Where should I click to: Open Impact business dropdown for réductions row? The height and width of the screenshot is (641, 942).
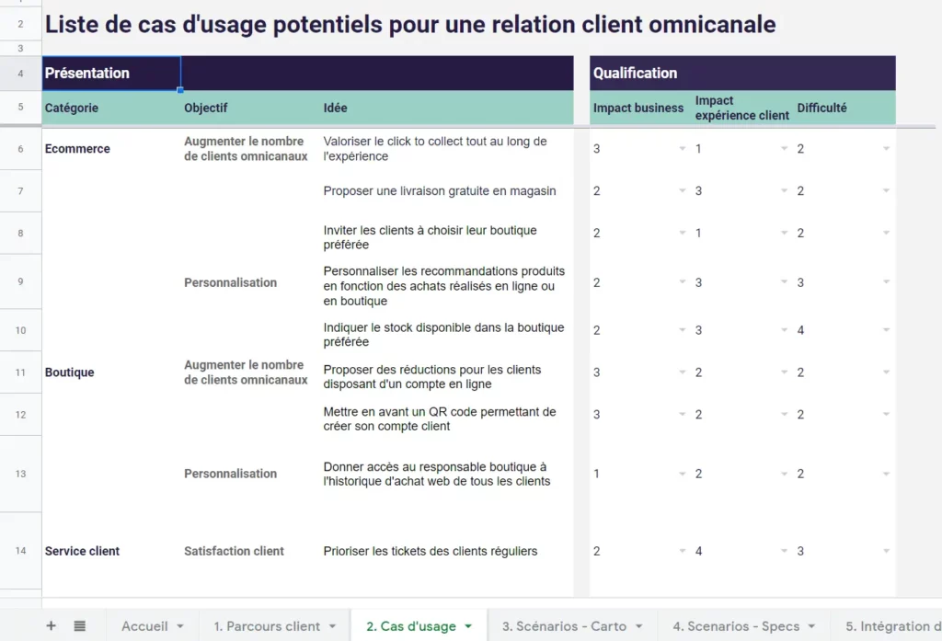682,372
